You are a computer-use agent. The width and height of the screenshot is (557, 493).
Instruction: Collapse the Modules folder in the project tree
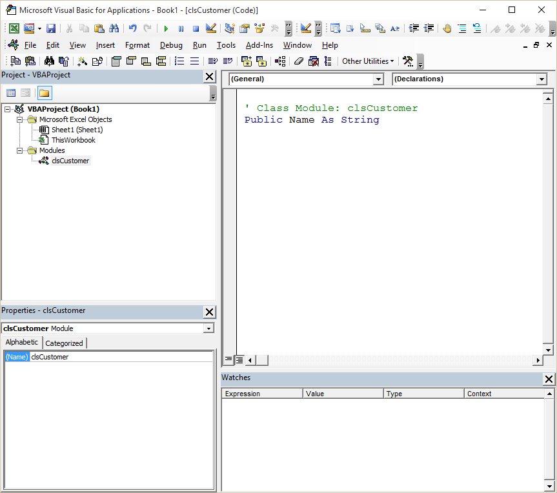pos(19,150)
